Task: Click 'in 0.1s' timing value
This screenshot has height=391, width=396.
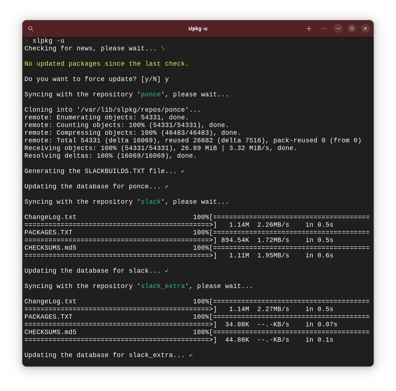Action: point(319,340)
